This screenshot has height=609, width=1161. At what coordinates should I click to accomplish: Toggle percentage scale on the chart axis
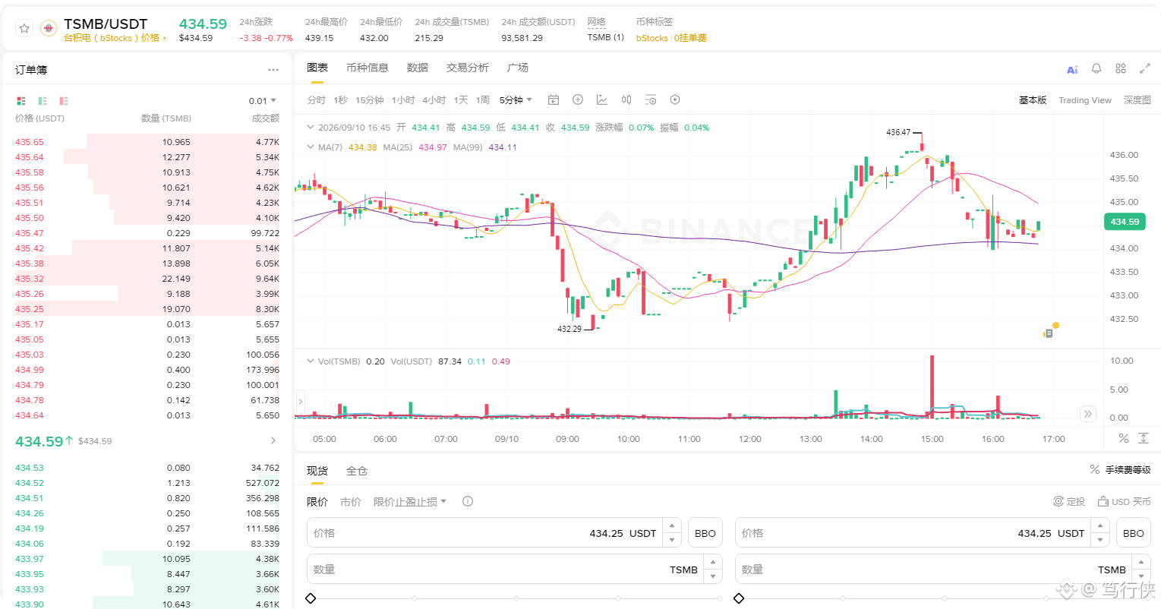coord(1124,438)
